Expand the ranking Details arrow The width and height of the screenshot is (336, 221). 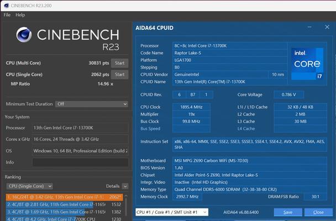125,186
